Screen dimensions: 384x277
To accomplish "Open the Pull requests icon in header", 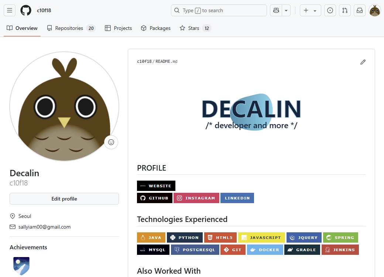I will 344,10.
